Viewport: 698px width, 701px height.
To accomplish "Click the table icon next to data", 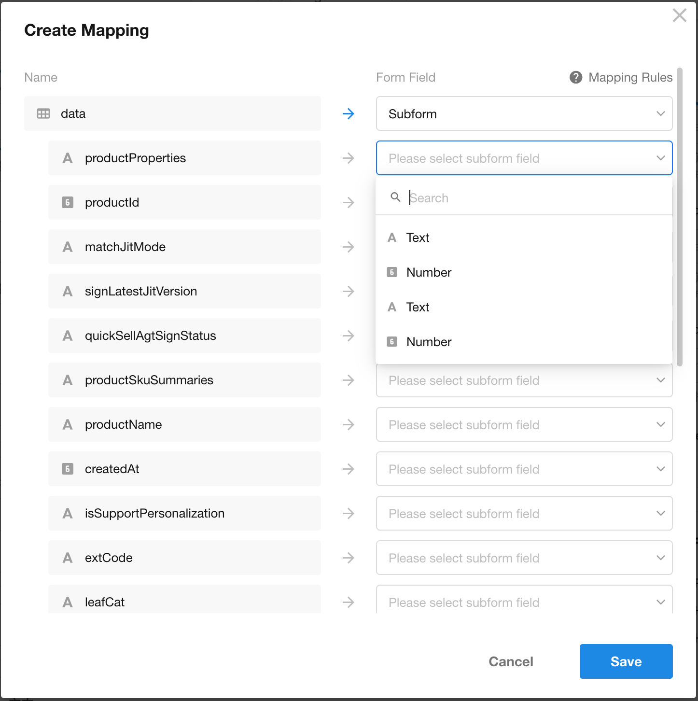I will pos(43,114).
